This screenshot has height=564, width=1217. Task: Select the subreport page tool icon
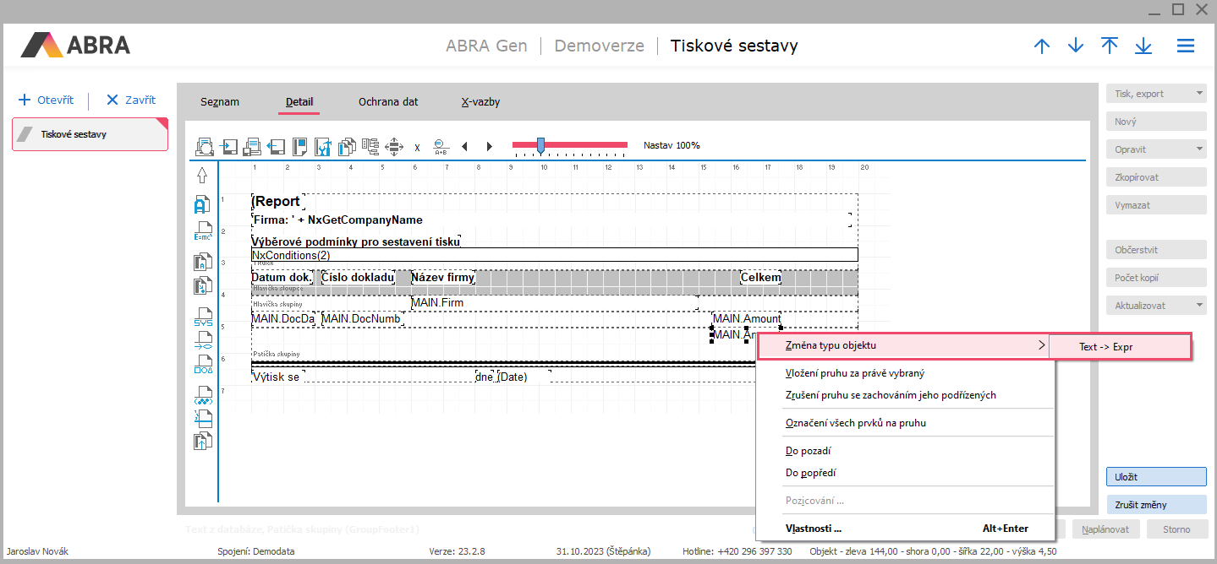pos(203,417)
